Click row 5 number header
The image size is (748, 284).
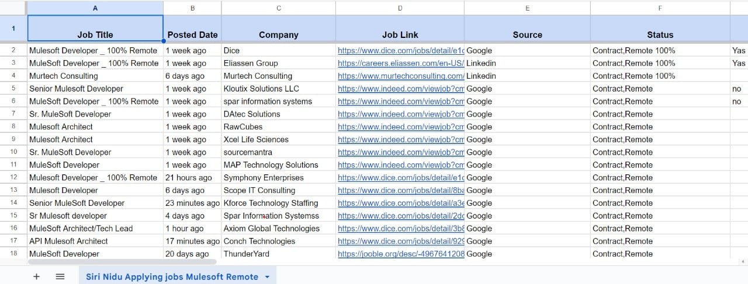pyautogui.click(x=13, y=89)
